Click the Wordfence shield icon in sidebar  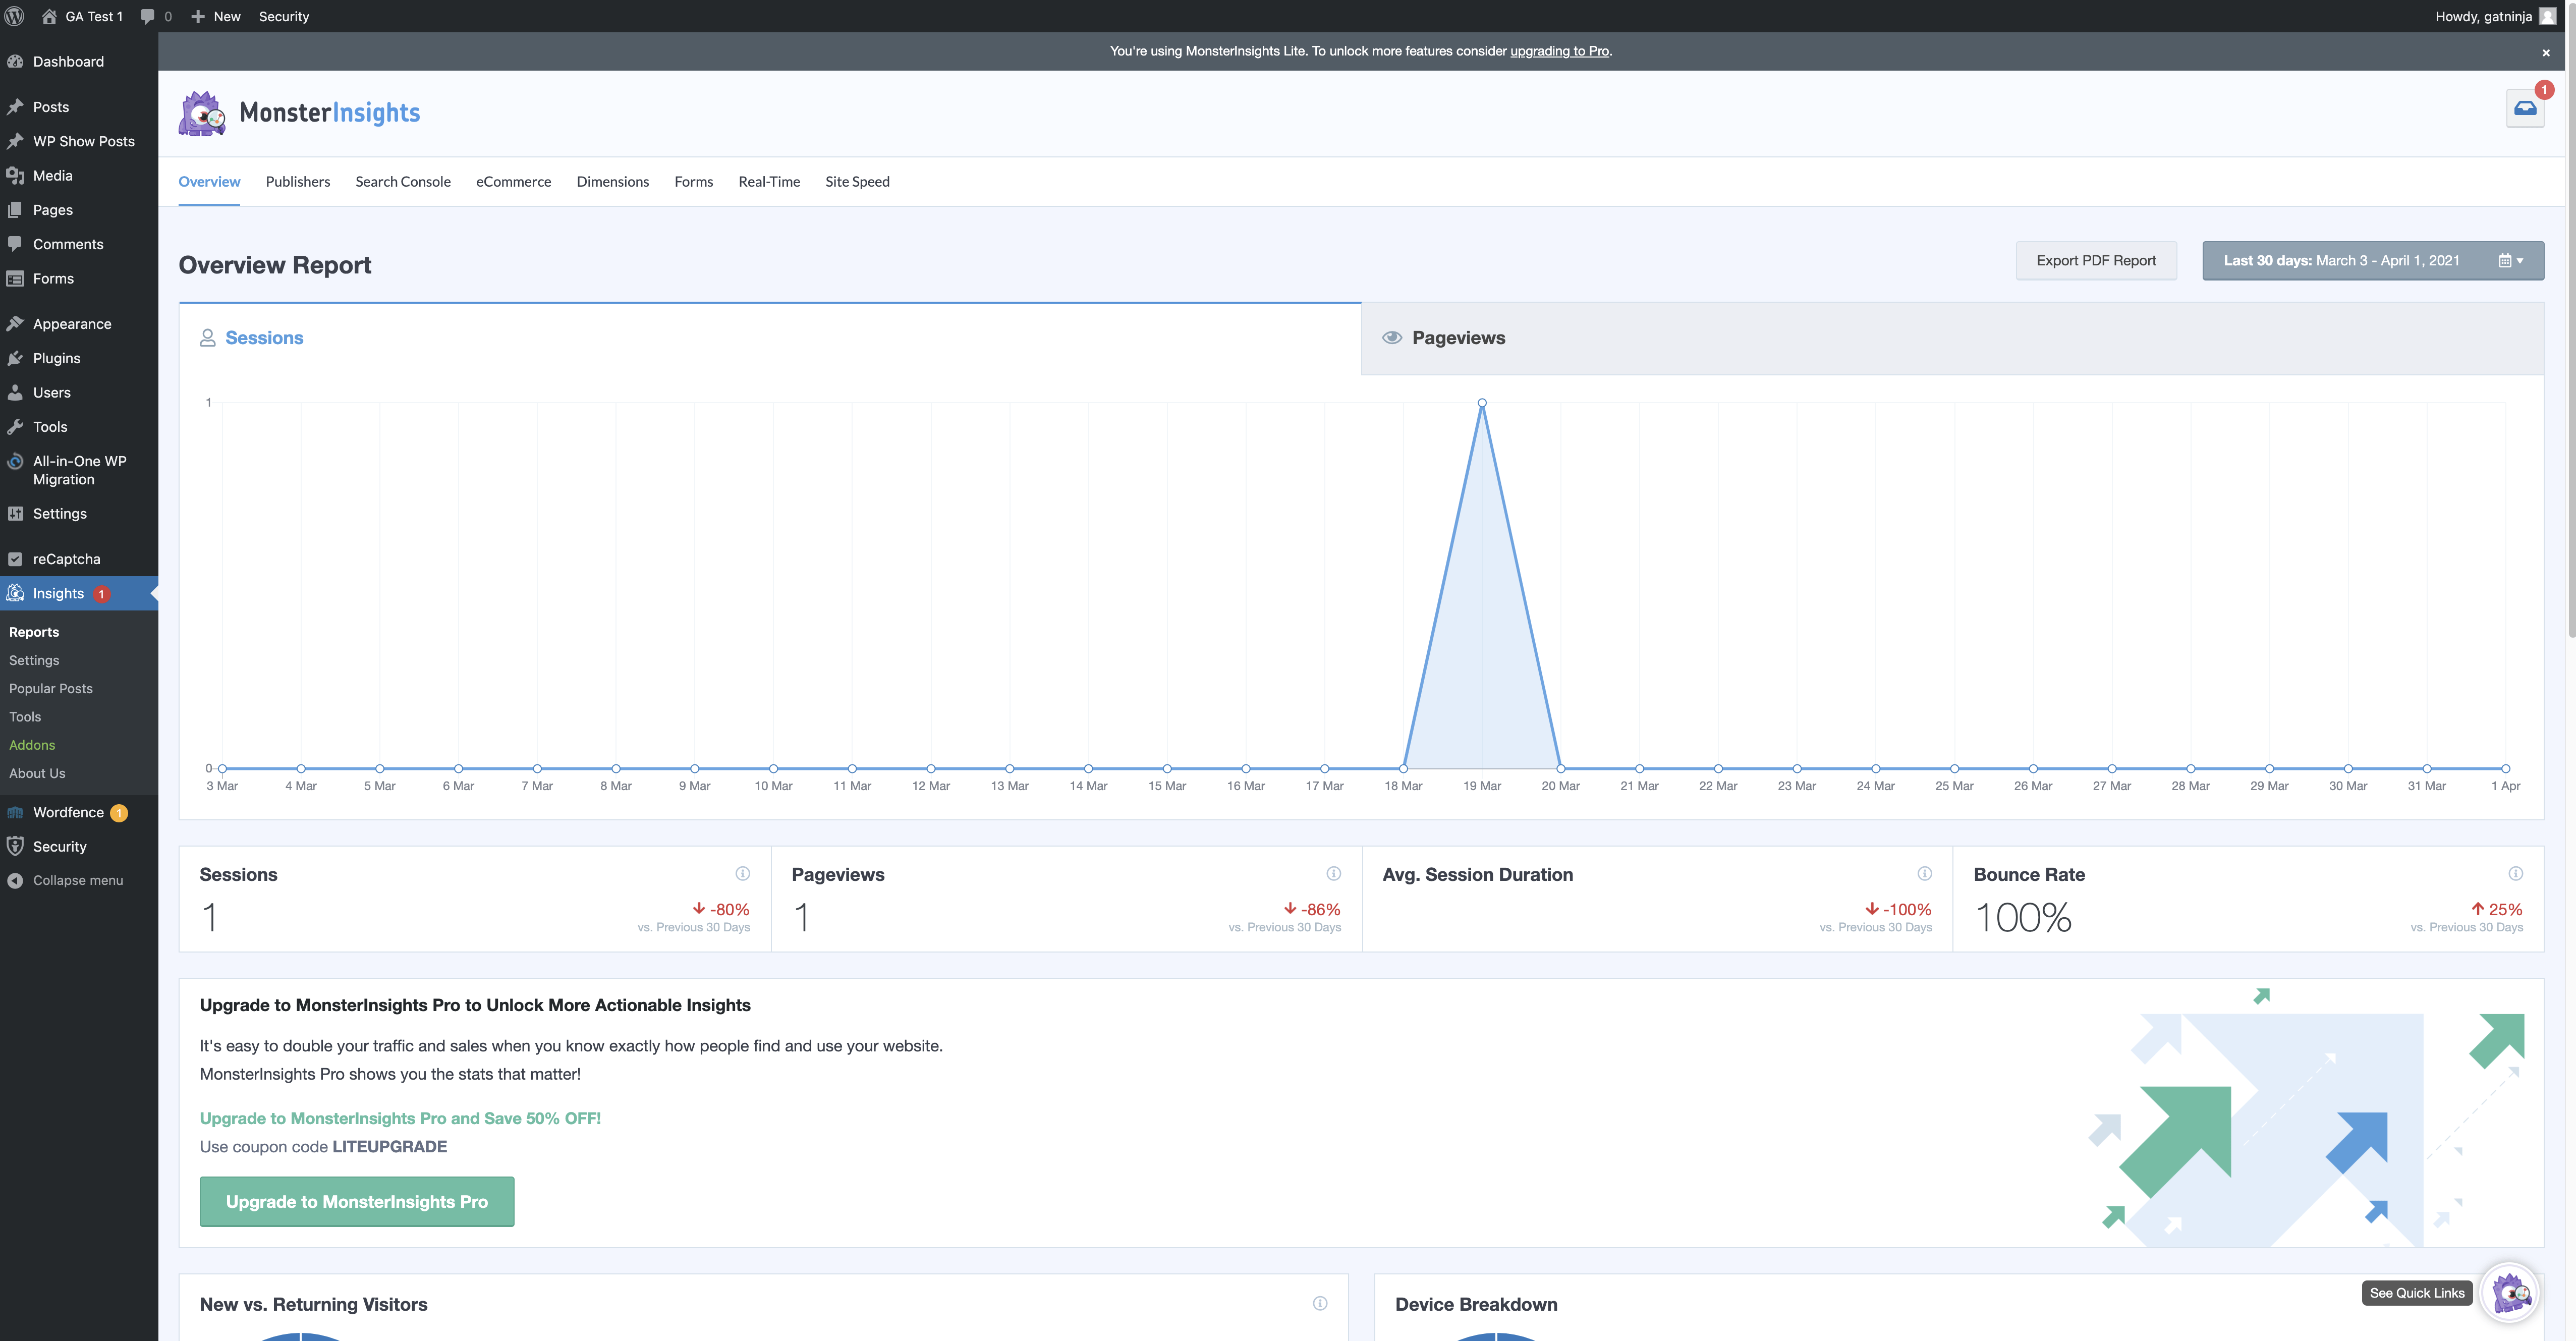coord(16,812)
